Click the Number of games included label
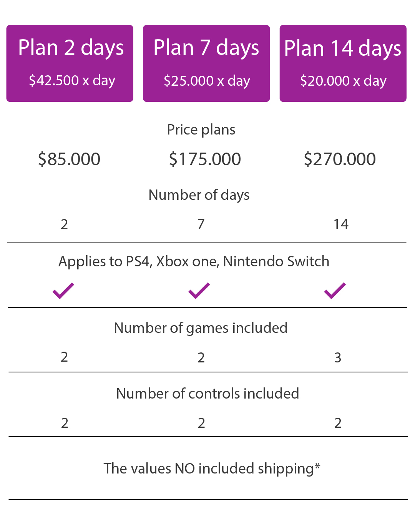The height and width of the screenshot is (520, 415). click(201, 328)
